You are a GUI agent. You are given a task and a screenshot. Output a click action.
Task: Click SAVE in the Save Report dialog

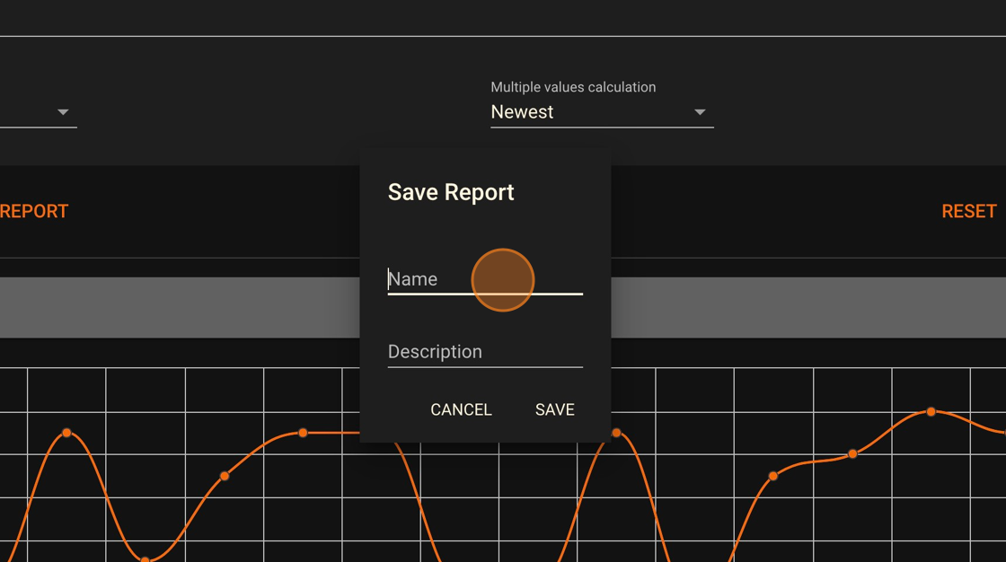pos(554,409)
